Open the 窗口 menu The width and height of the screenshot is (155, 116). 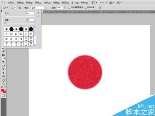click(75, 2)
